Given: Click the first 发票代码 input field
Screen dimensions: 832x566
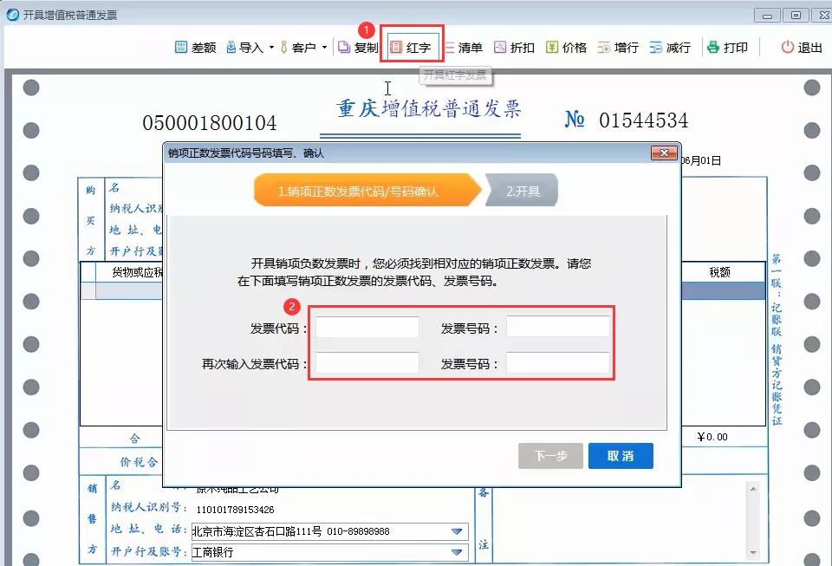Looking at the screenshot, I should 366,326.
